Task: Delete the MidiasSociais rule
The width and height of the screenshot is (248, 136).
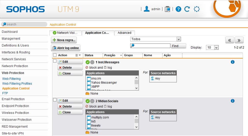Action: pos(70,107)
